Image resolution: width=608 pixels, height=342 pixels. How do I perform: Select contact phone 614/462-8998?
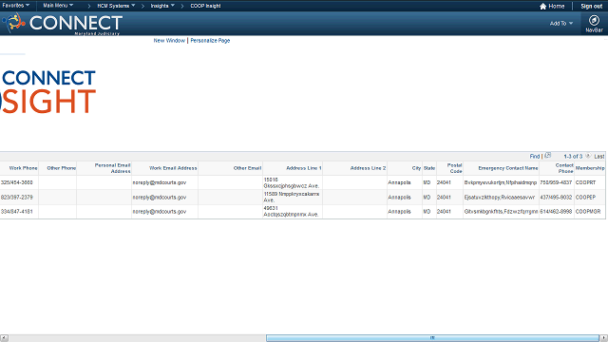coord(556,211)
